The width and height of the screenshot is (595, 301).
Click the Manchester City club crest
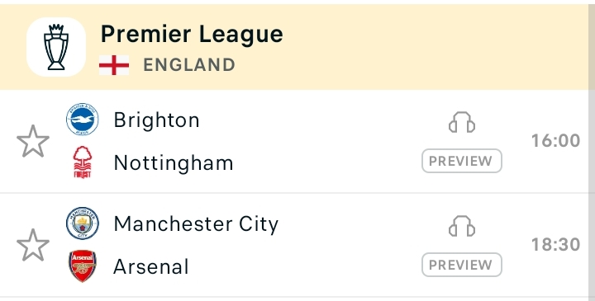pyautogui.click(x=83, y=223)
